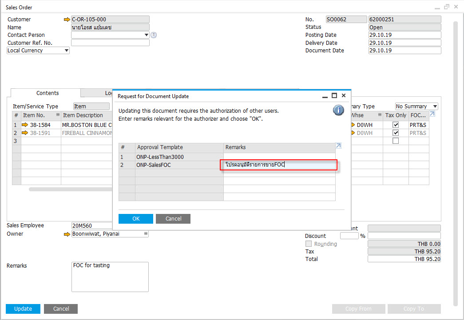Click OK in the dialog

pyautogui.click(x=136, y=218)
